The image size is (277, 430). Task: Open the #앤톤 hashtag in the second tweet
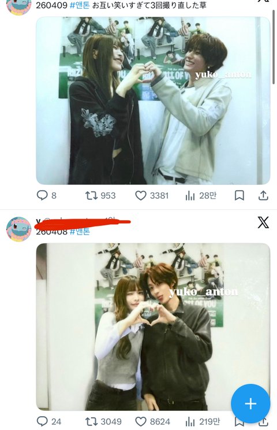80,231
